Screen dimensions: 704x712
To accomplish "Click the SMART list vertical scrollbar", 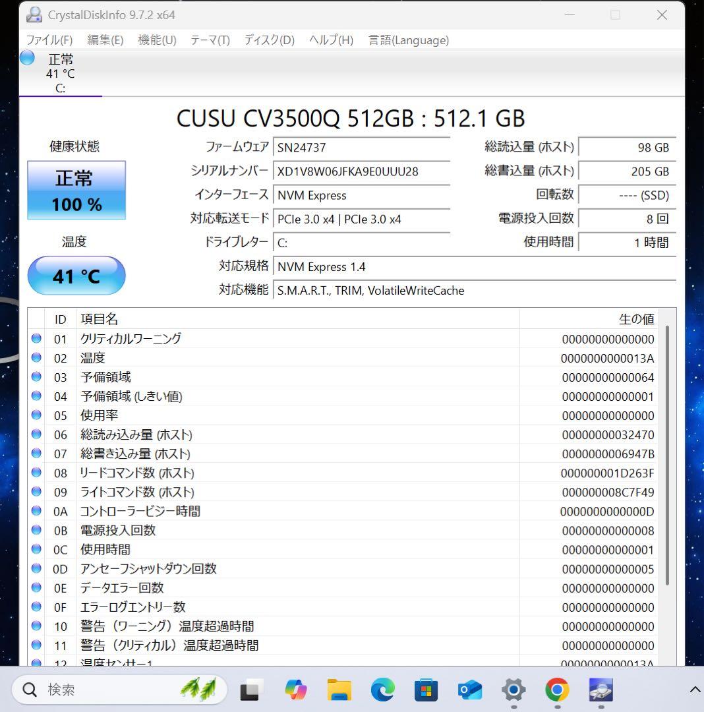I will [x=667, y=456].
